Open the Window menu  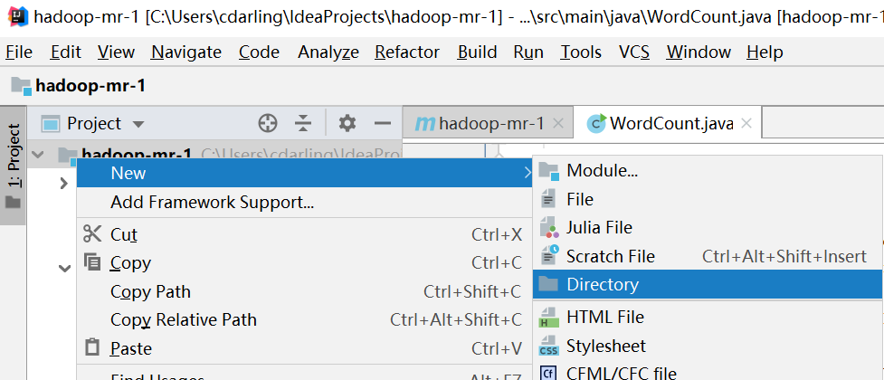click(x=699, y=52)
